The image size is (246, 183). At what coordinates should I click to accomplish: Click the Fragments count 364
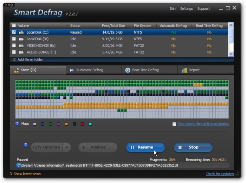(172, 160)
